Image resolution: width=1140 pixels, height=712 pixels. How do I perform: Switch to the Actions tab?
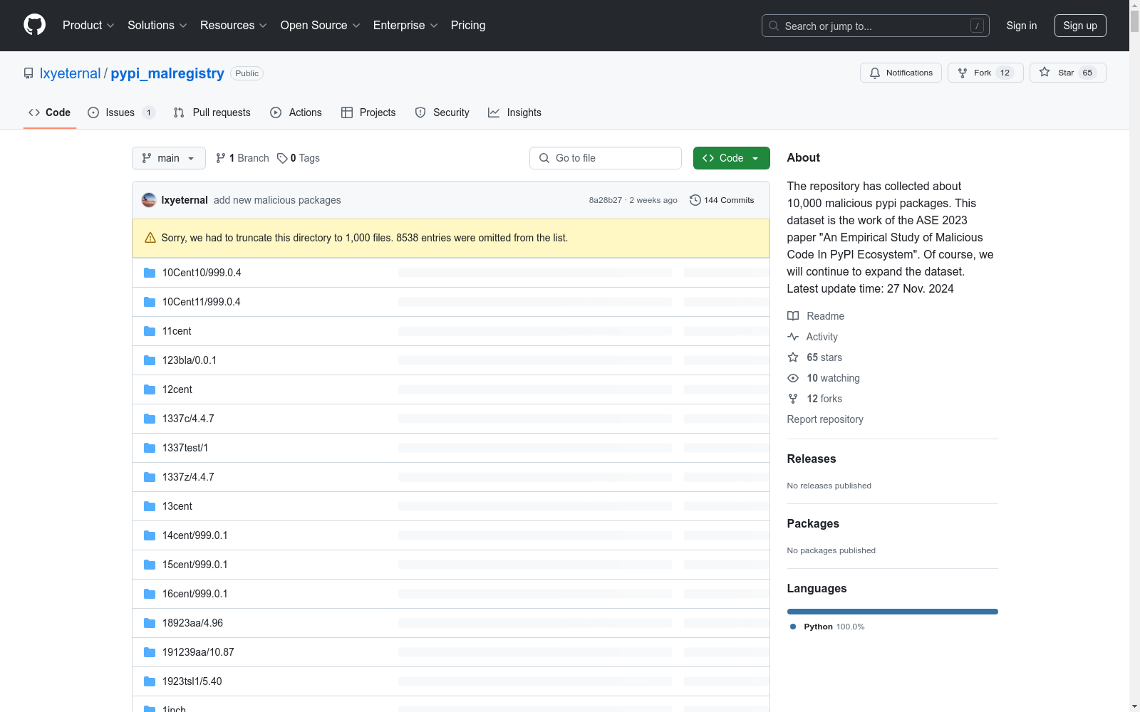click(x=296, y=112)
